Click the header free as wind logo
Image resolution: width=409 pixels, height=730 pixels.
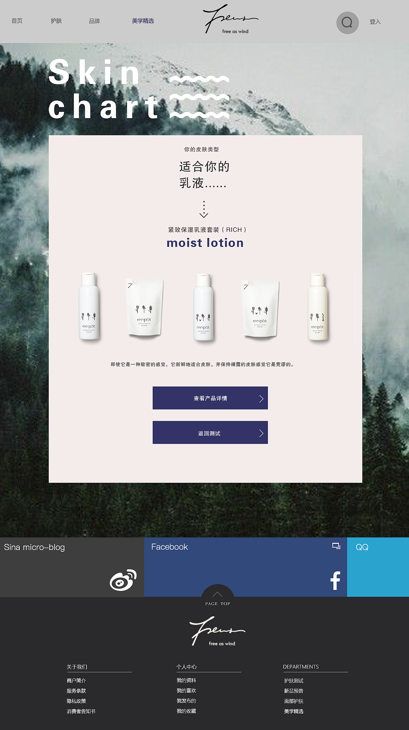coord(231,19)
